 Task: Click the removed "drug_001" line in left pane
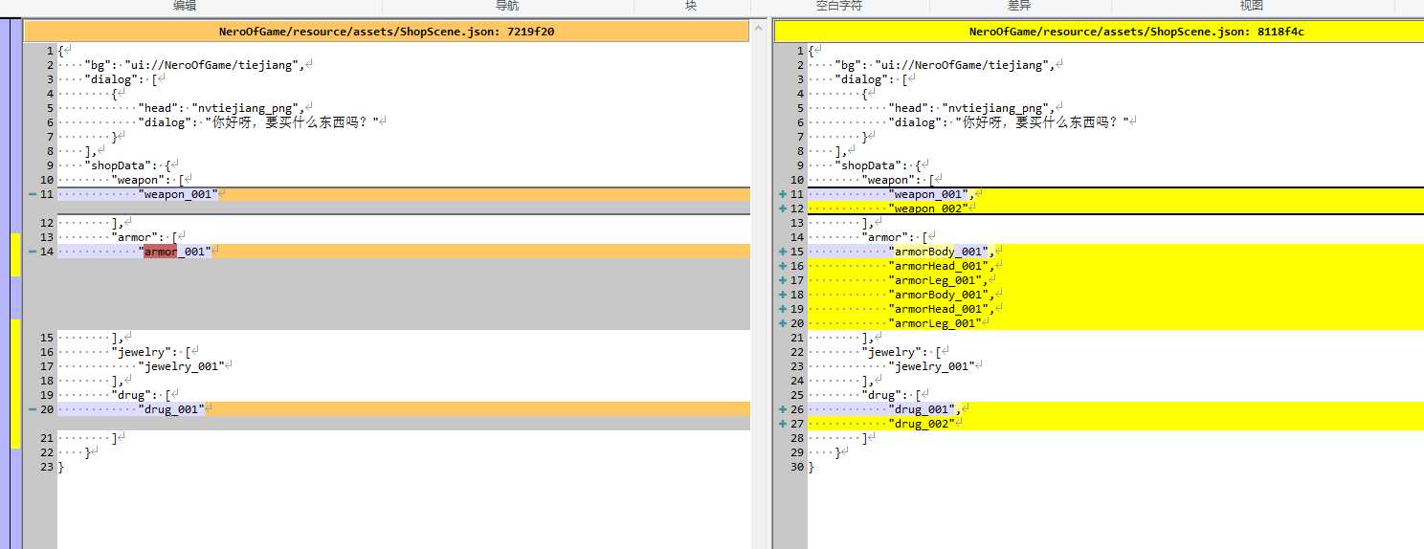403,409
